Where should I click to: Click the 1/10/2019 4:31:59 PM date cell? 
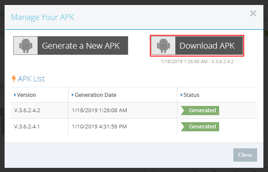click(x=123, y=127)
